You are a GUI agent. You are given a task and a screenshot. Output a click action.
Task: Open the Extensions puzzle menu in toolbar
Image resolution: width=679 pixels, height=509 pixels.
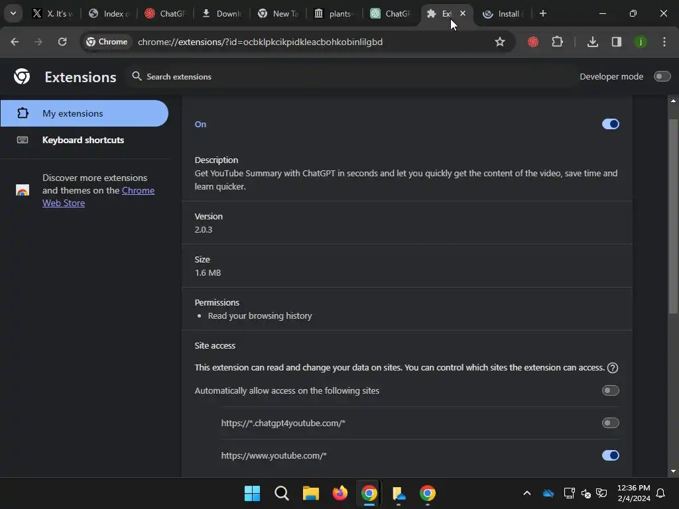(557, 42)
